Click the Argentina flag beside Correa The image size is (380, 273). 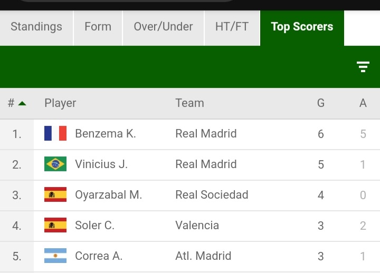[55, 256]
